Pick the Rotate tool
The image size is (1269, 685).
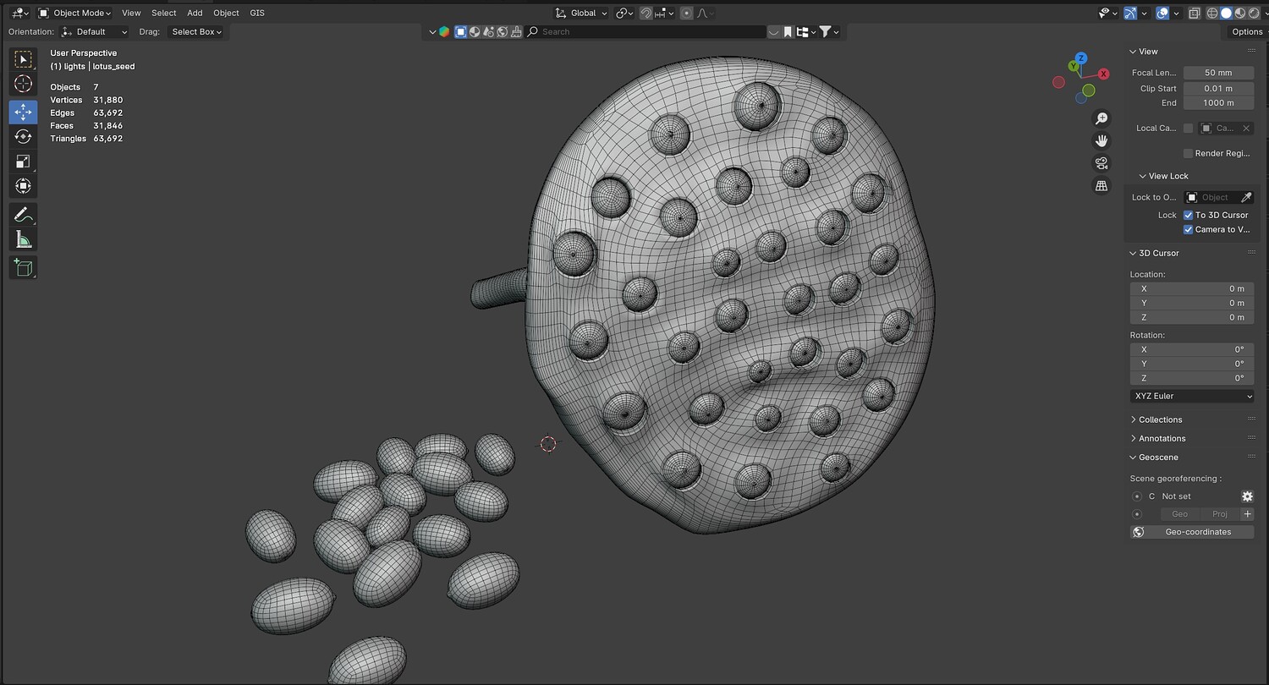(x=23, y=136)
